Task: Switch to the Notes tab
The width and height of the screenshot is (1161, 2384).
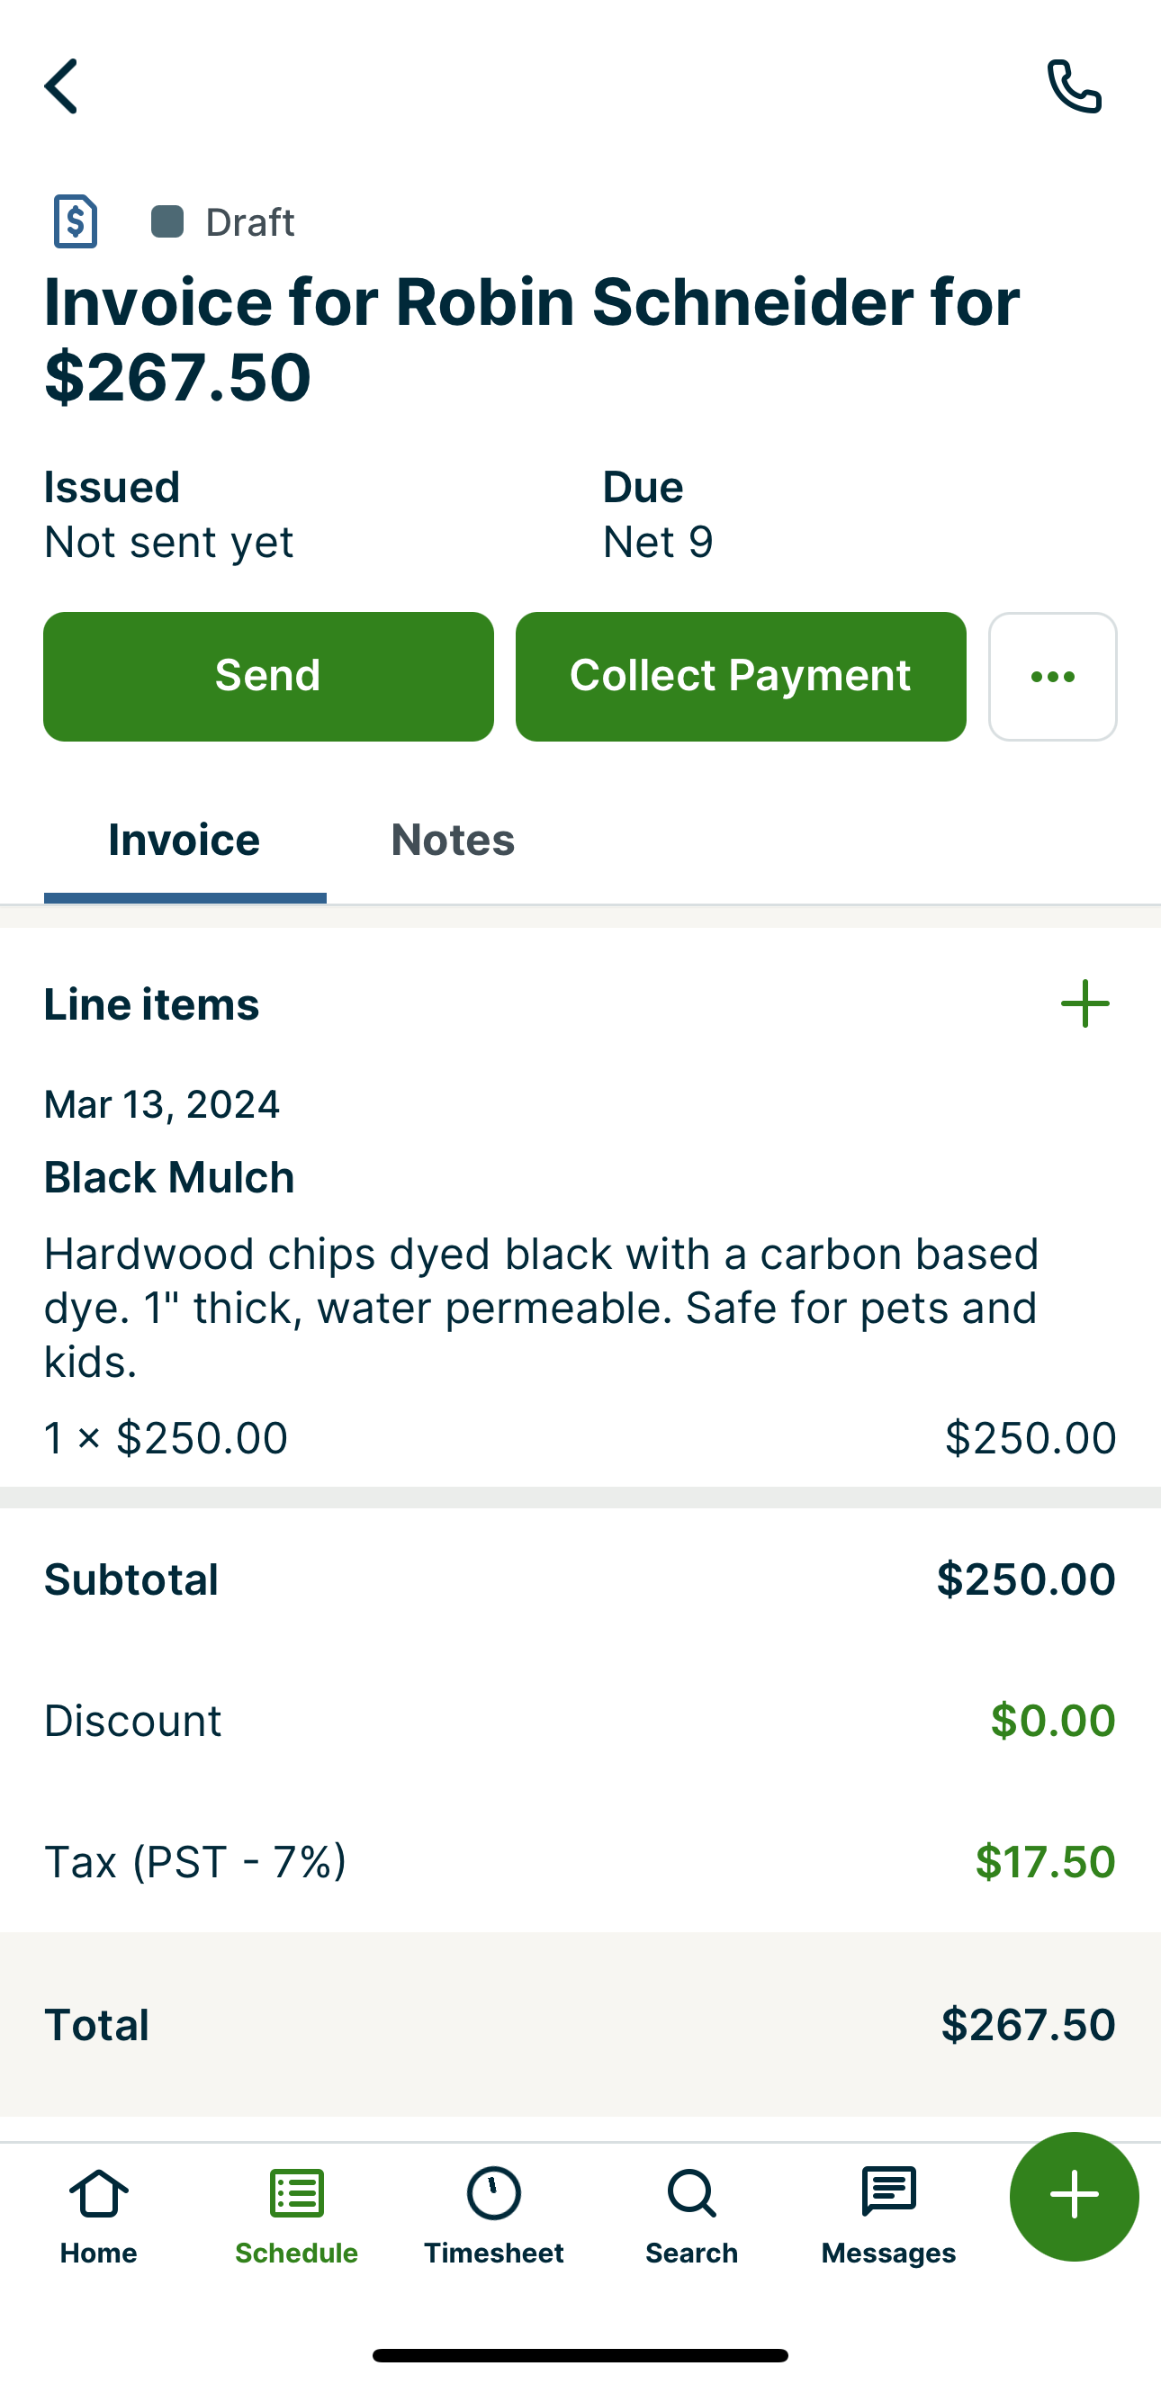Action: click(x=453, y=841)
